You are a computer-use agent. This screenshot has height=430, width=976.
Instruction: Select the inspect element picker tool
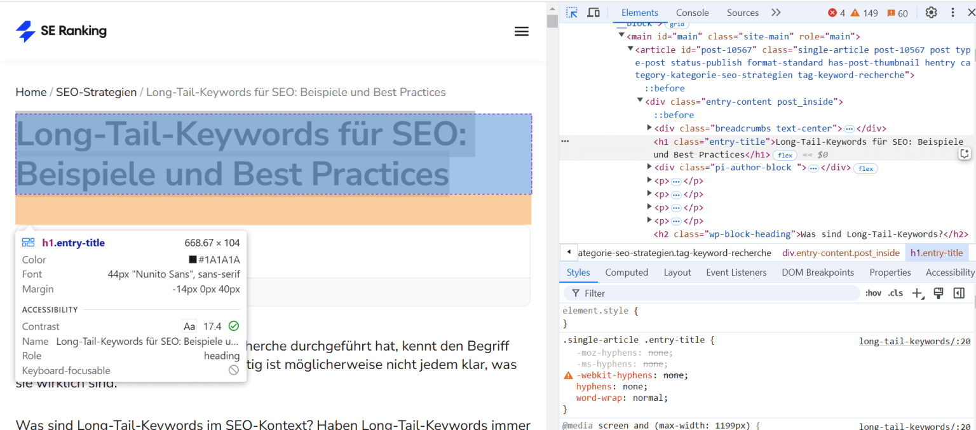(571, 12)
